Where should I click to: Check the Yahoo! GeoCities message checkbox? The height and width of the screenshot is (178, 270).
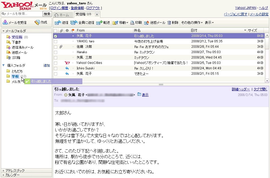point(56,63)
